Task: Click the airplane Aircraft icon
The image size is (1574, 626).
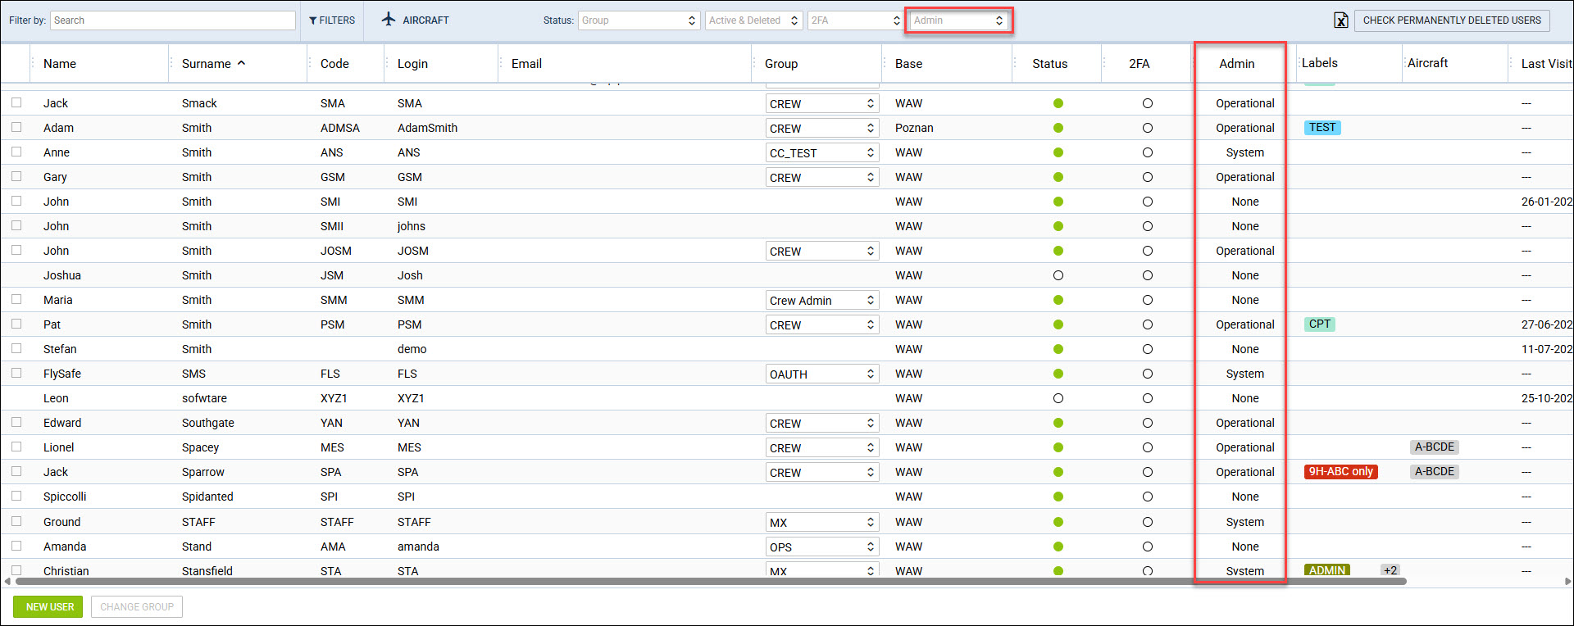Action: (x=389, y=19)
